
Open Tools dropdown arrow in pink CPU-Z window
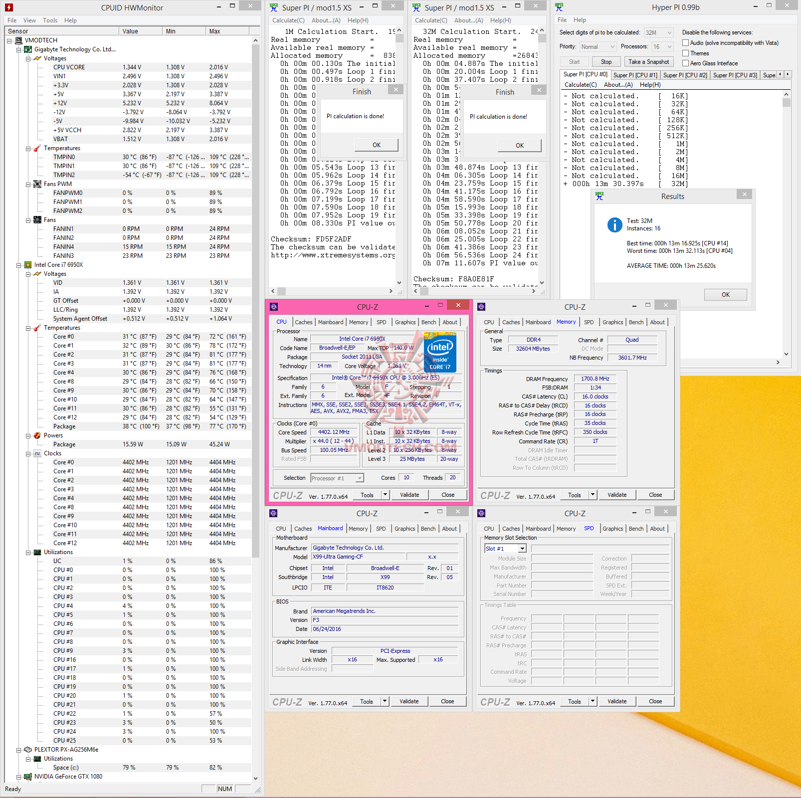(x=385, y=495)
